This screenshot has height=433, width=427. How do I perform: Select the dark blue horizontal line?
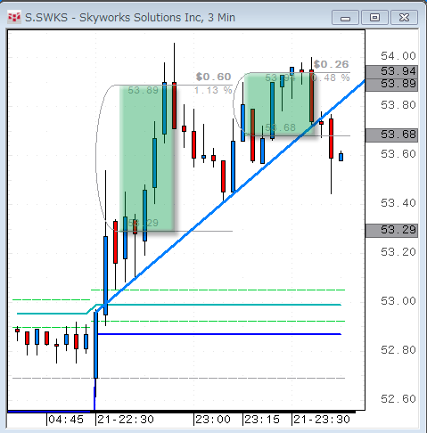coord(219,334)
